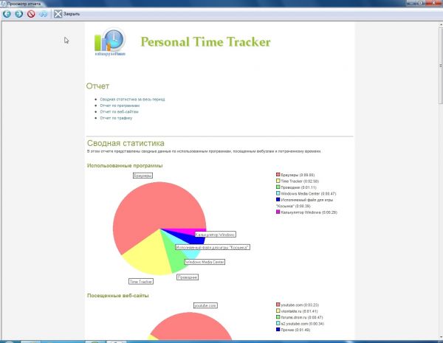Click the Windows Media Center chart label

coord(205,262)
